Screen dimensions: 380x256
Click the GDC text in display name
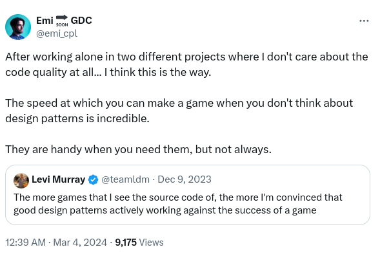point(81,21)
